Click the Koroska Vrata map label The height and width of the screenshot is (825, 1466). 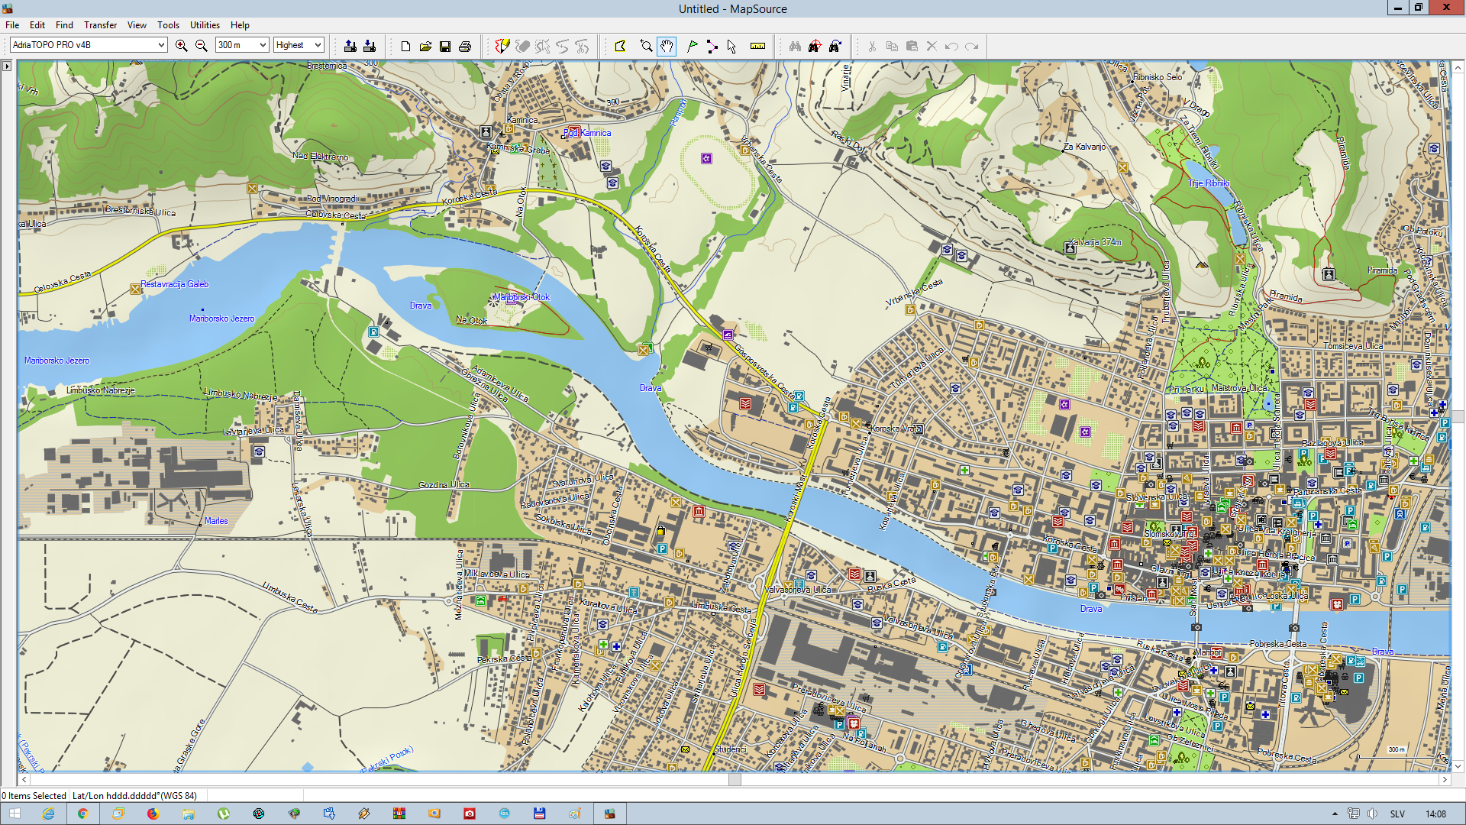895,429
